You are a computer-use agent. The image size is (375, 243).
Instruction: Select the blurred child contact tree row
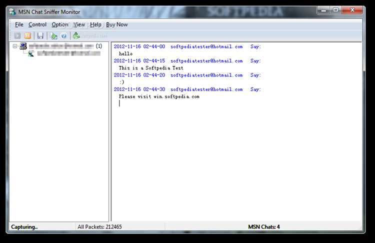pos(69,53)
